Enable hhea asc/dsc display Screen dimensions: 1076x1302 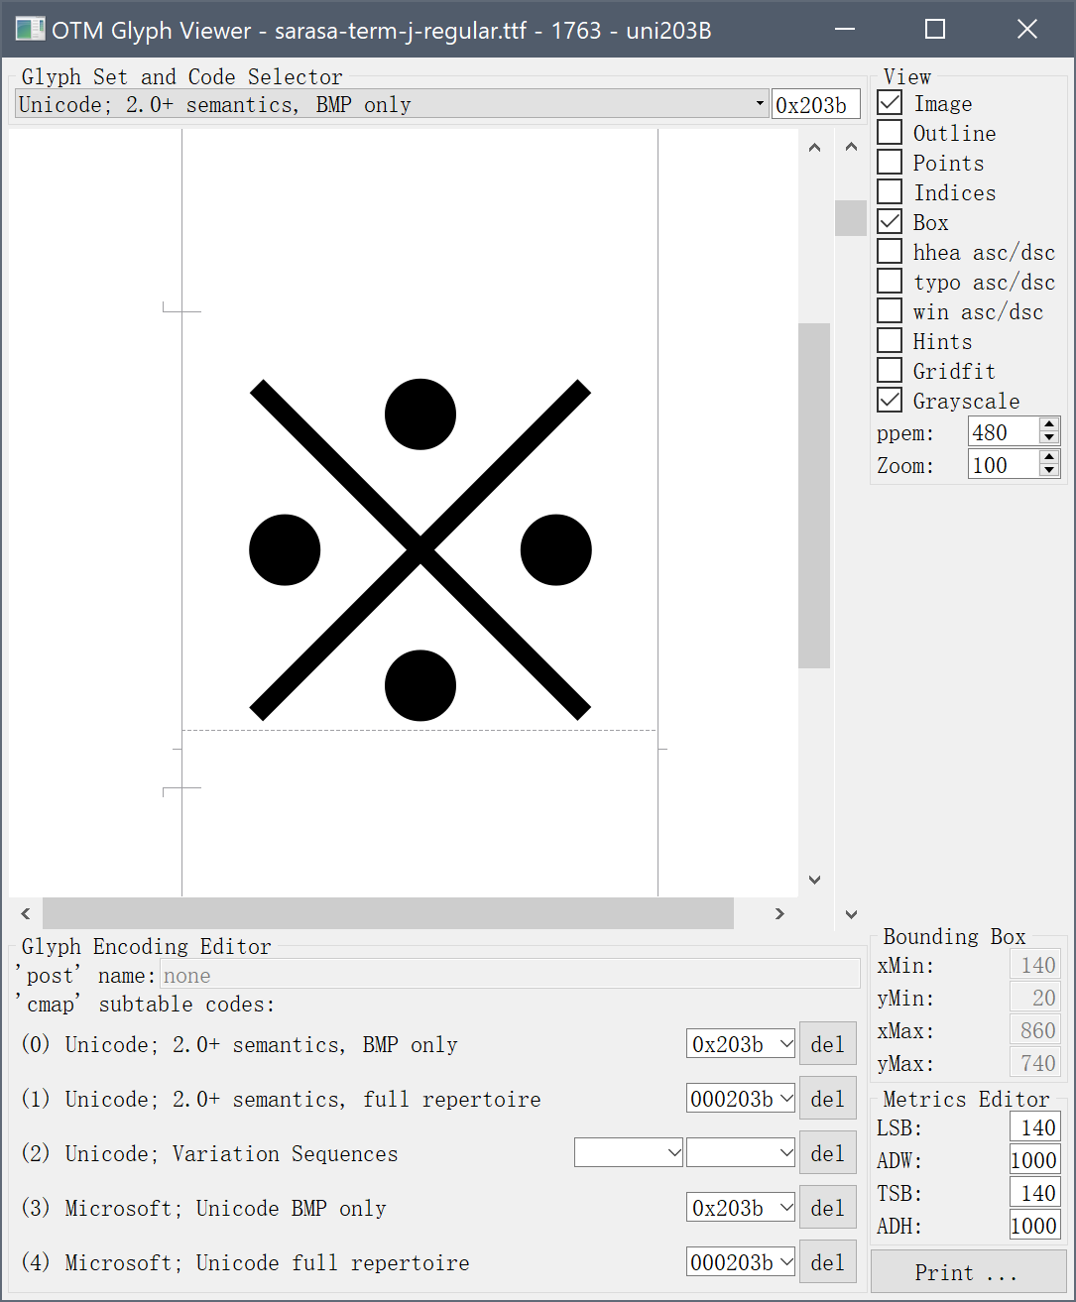[x=890, y=251]
